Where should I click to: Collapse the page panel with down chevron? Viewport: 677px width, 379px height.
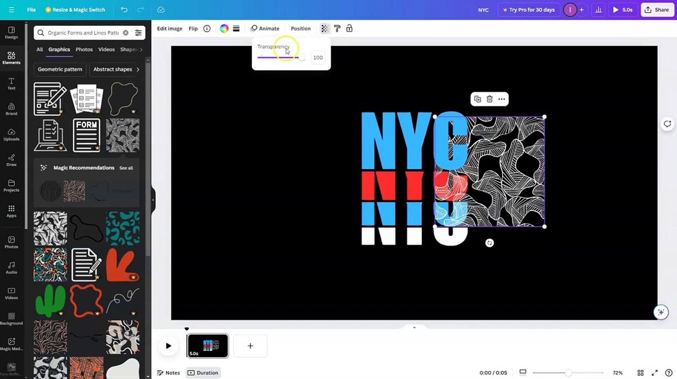point(414,327)
